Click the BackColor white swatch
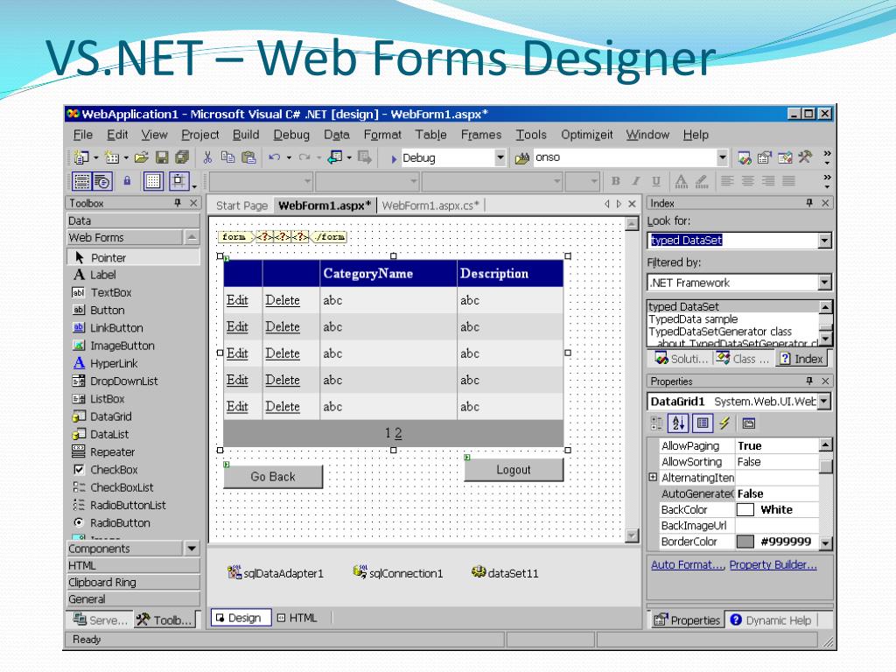This screenshot has height=672, width=896. pyautogui.click(x=745, y=510)
